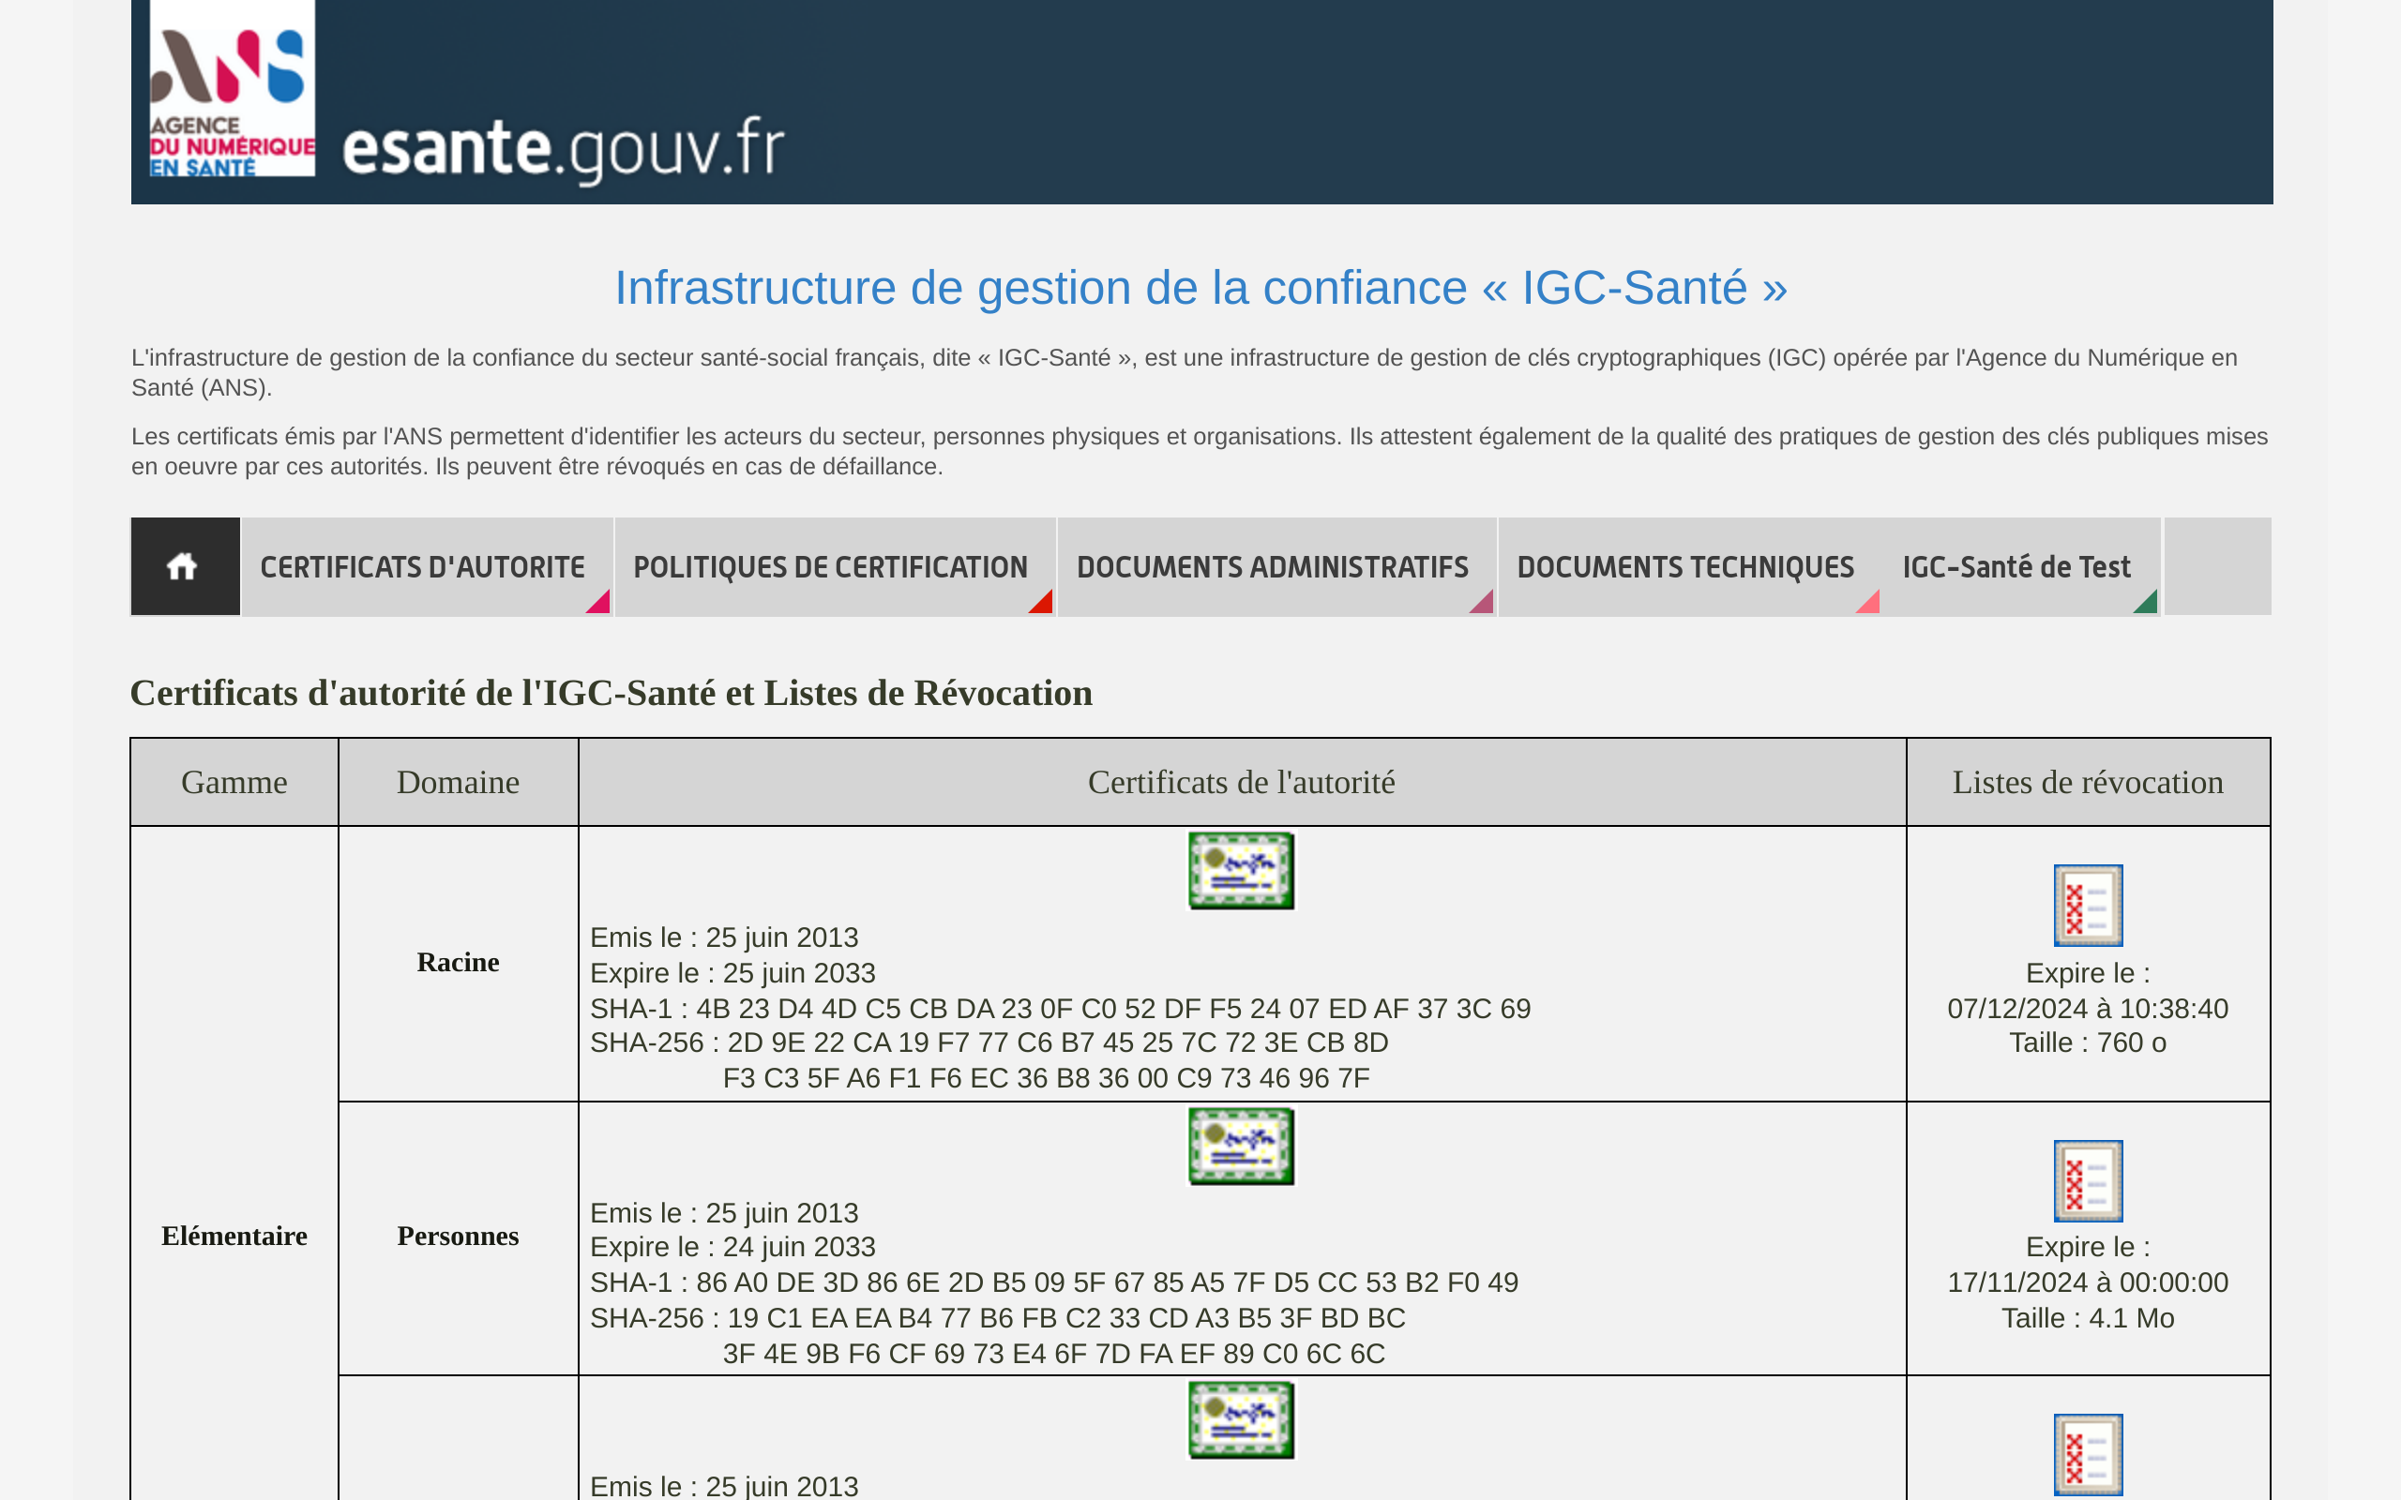
Task: Click the 'Taille : 4.1 Mo' text
Action: click(x=2088, y=1318)
